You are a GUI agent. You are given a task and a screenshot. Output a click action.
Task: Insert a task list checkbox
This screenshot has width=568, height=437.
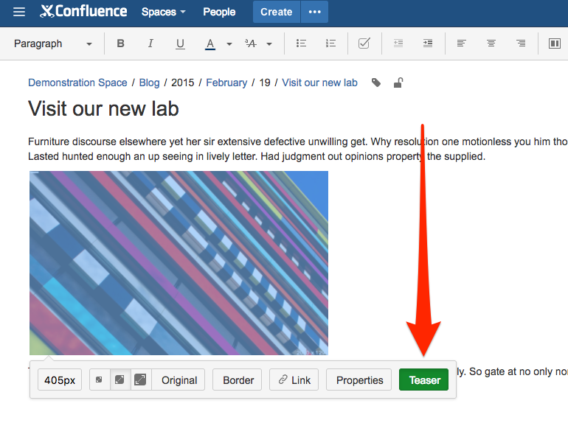click(364, 44)
